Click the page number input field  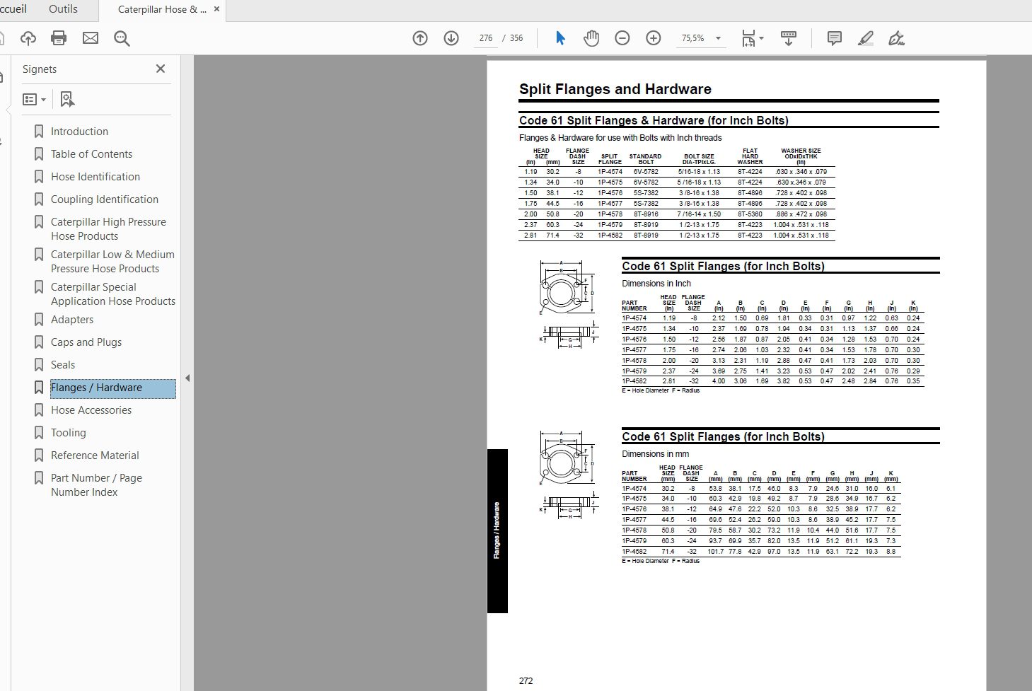point(486,38)
